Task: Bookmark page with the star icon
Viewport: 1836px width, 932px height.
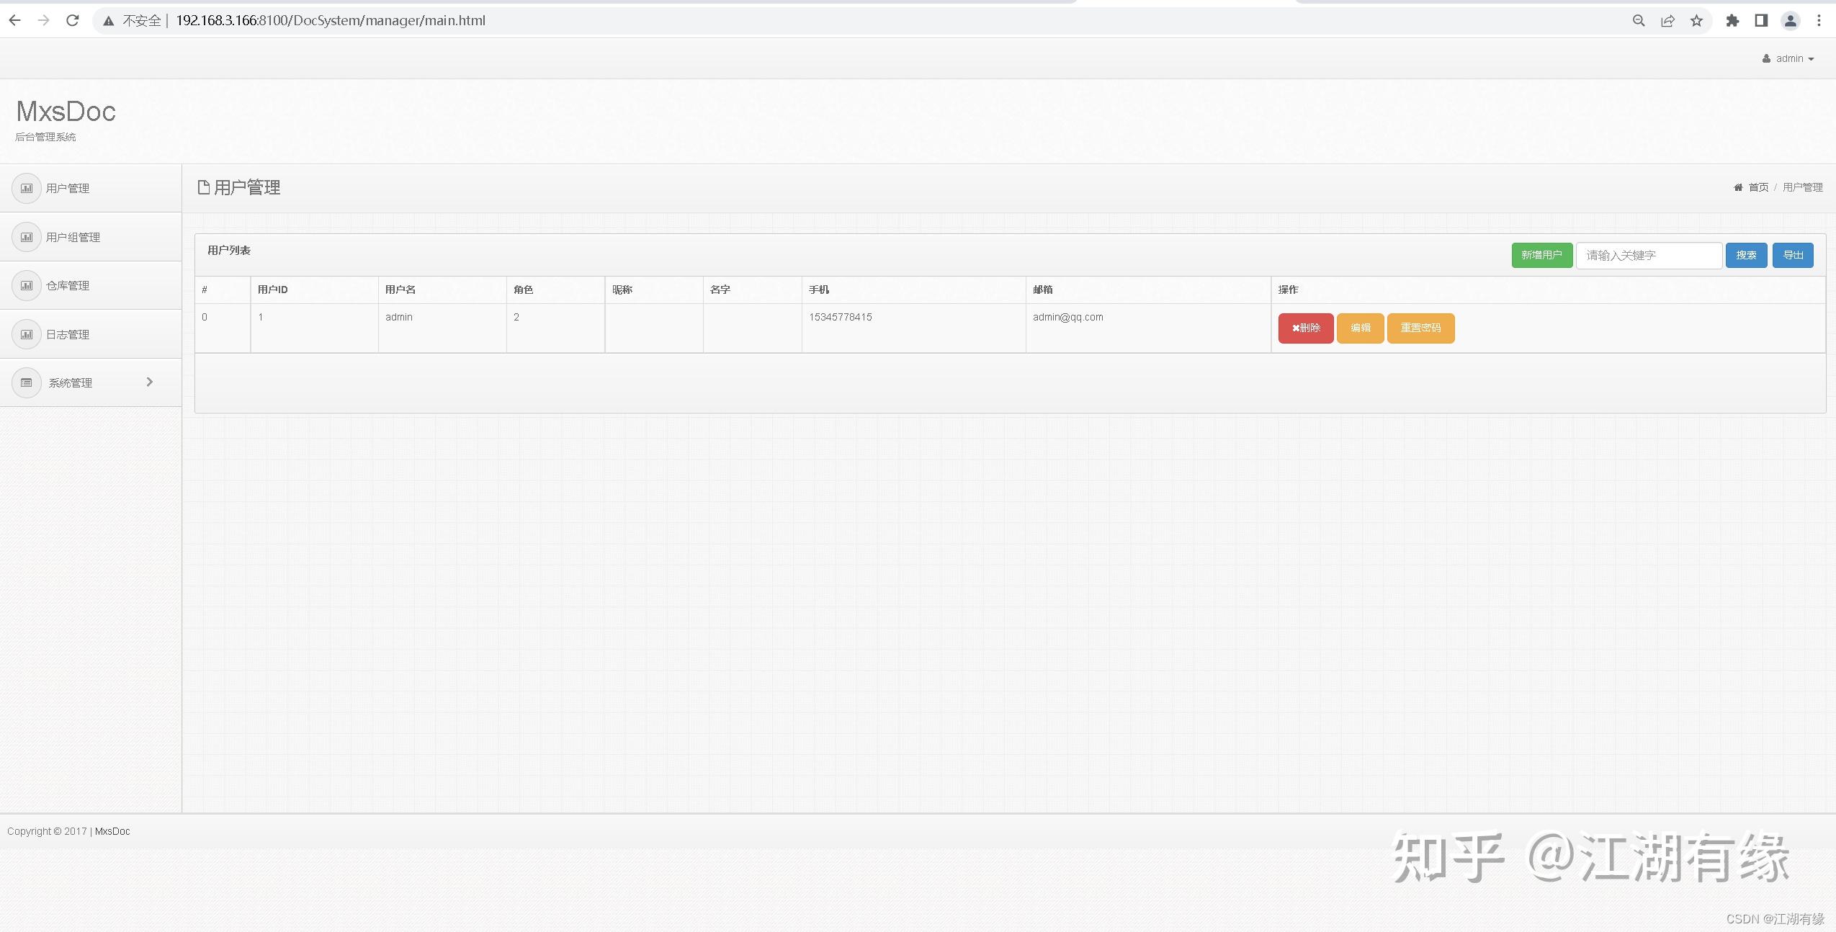Action: (x=1696, y=21)
